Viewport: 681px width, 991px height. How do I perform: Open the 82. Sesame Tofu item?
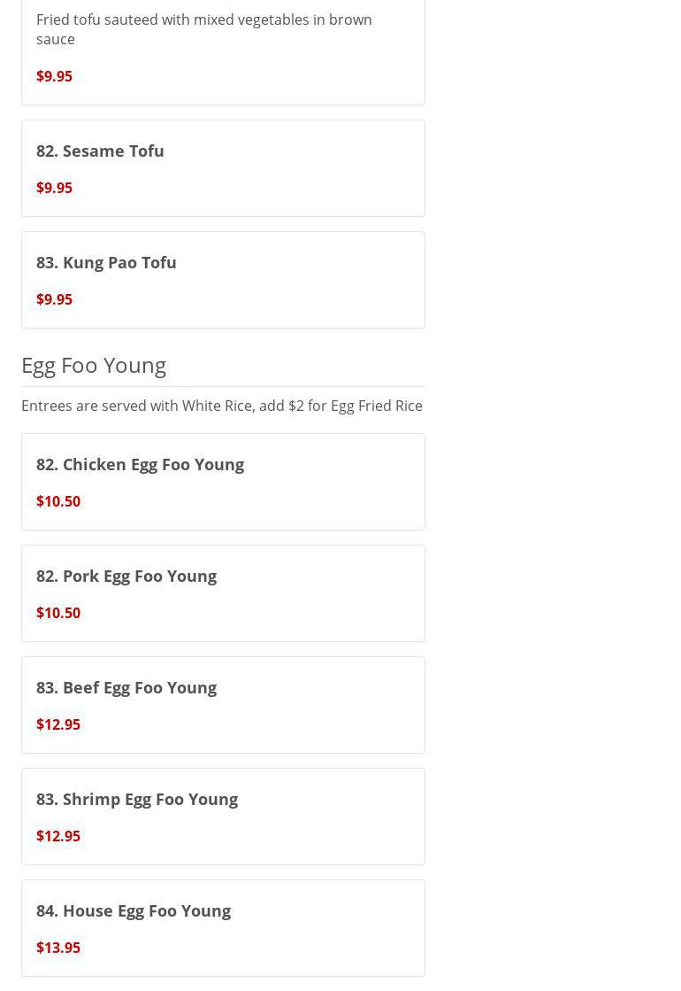(x=100, y=151)
